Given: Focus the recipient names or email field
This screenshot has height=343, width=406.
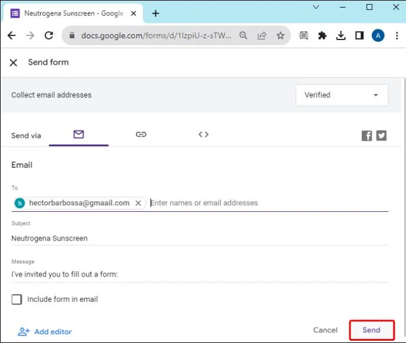Looking at the screenshot, I should (269, 203).
